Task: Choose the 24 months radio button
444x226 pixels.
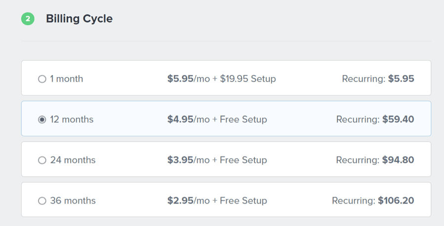Action: [42, 160]
